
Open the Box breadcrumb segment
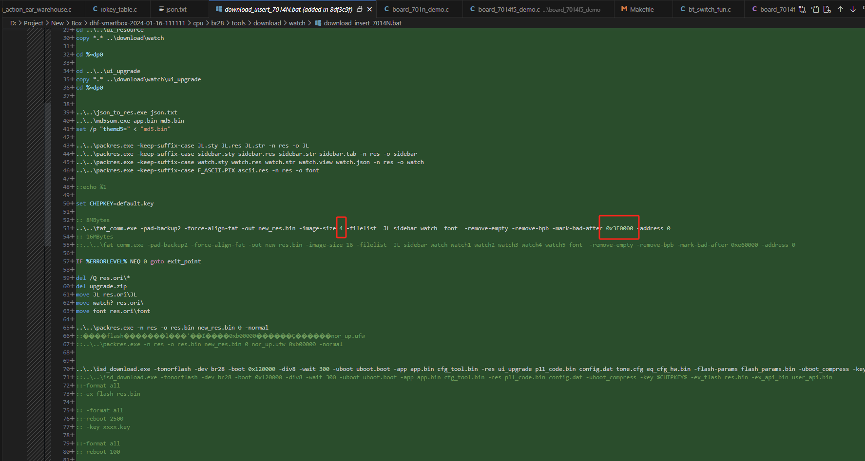77,23
